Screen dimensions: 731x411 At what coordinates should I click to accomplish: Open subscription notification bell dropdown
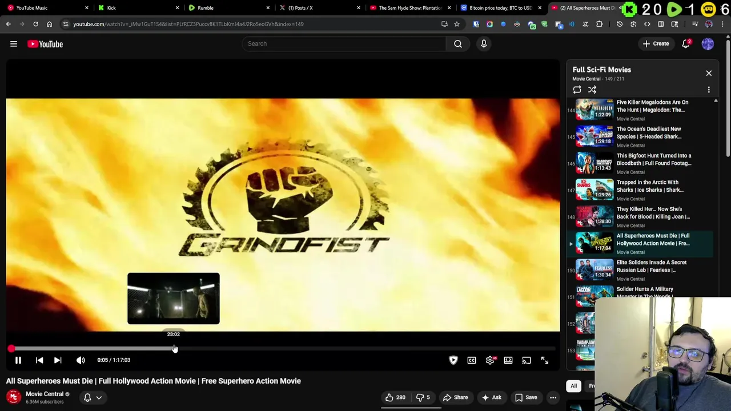point(93,397)
